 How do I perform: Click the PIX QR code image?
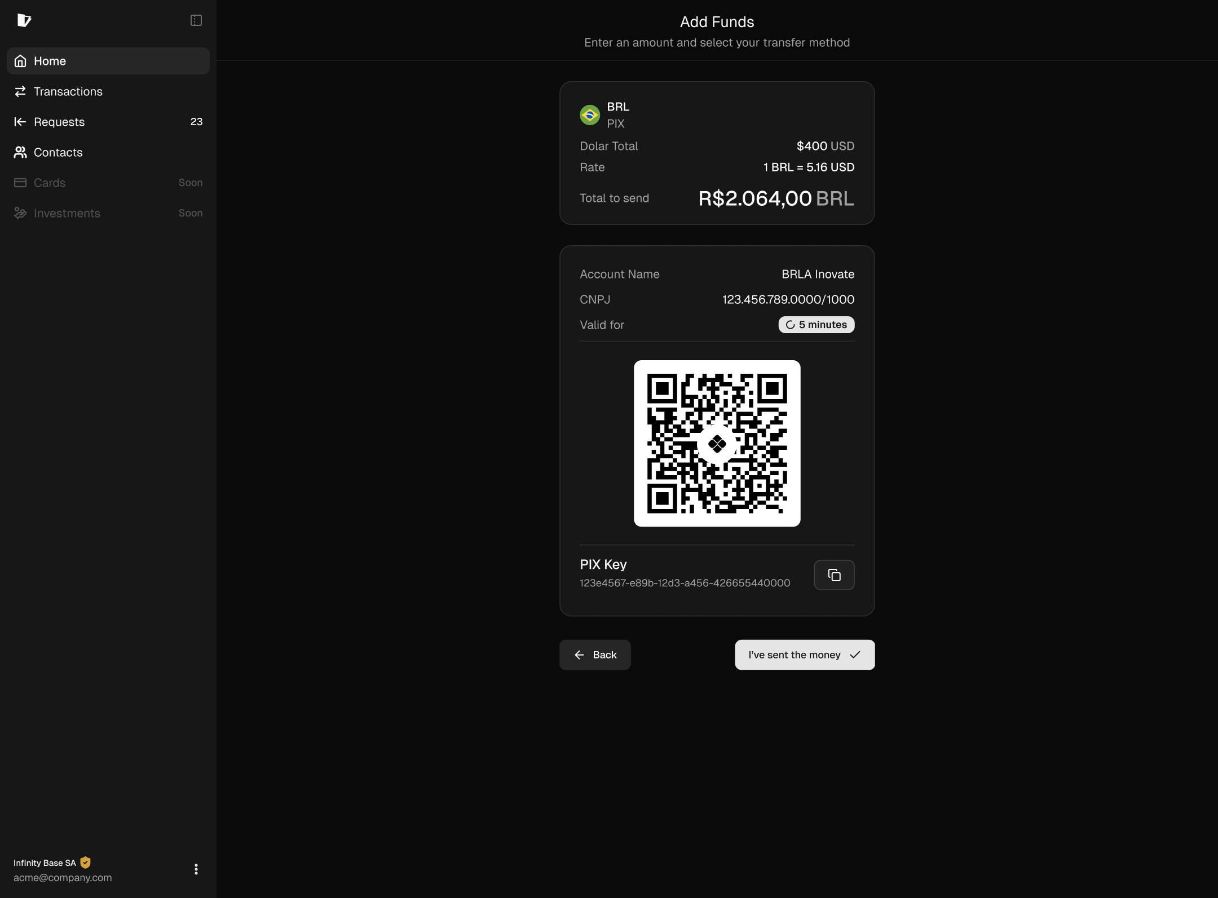(x=717, y=444)
